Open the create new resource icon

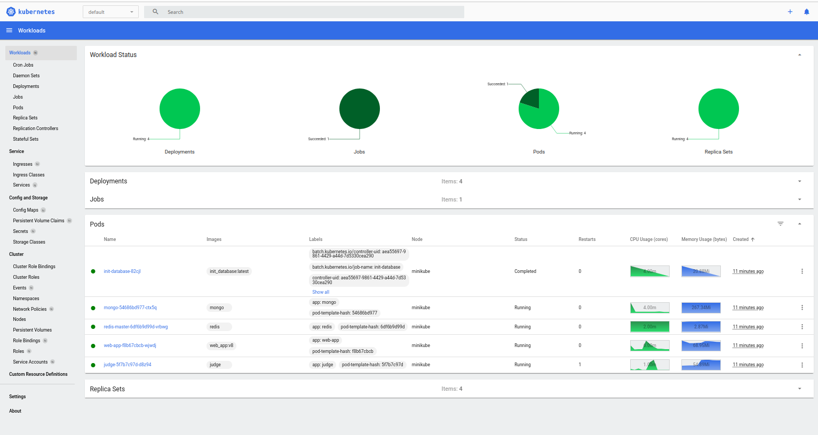(790, 11)
